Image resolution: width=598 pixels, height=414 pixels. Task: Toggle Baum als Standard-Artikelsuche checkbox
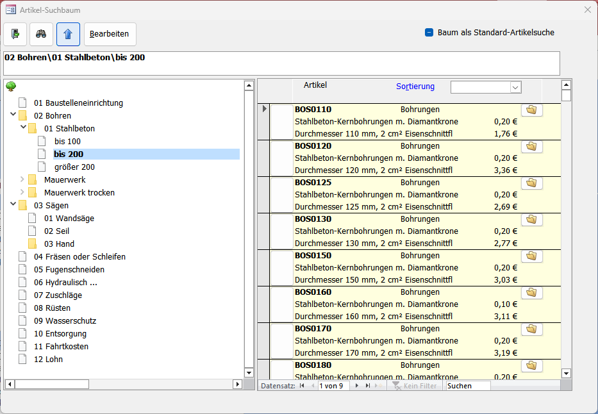pyautogui.click(x=429, y=33)
